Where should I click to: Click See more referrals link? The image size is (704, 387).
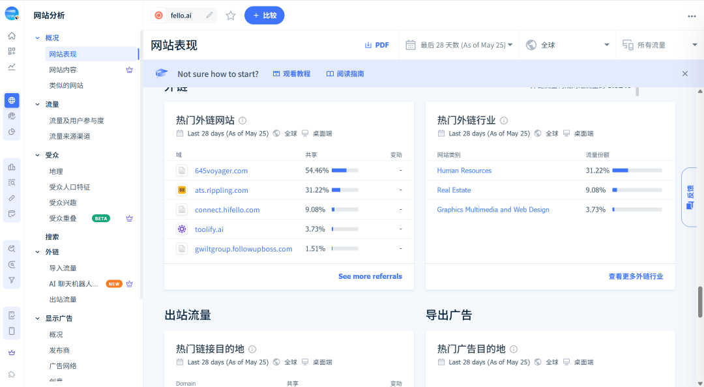(x=370, y=276)
